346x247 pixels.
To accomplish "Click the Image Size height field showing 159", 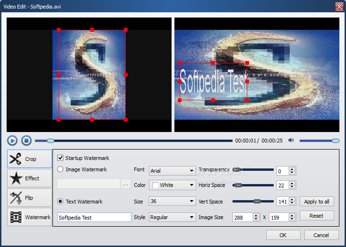I will pos(279,218).
